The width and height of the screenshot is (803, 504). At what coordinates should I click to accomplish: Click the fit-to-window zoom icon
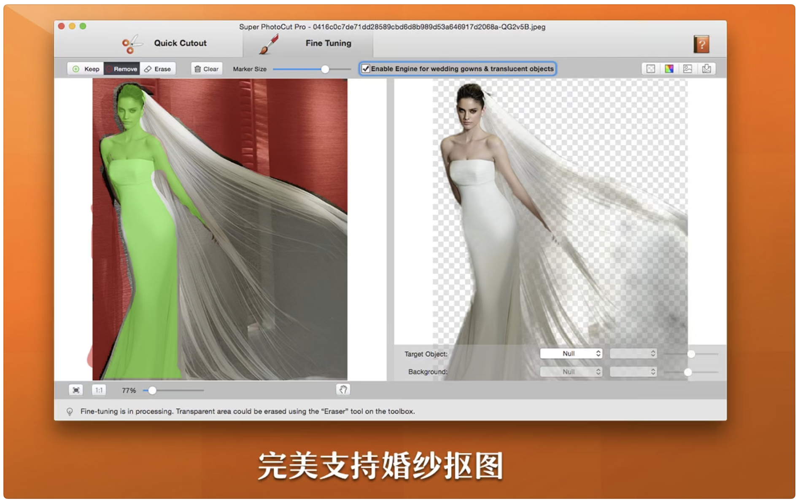coord(76,390)
